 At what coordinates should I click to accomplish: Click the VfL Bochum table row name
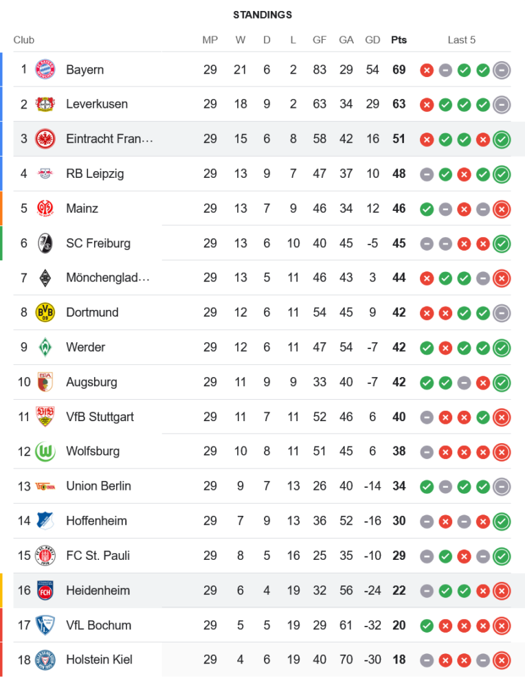click(x=98, y=625)
